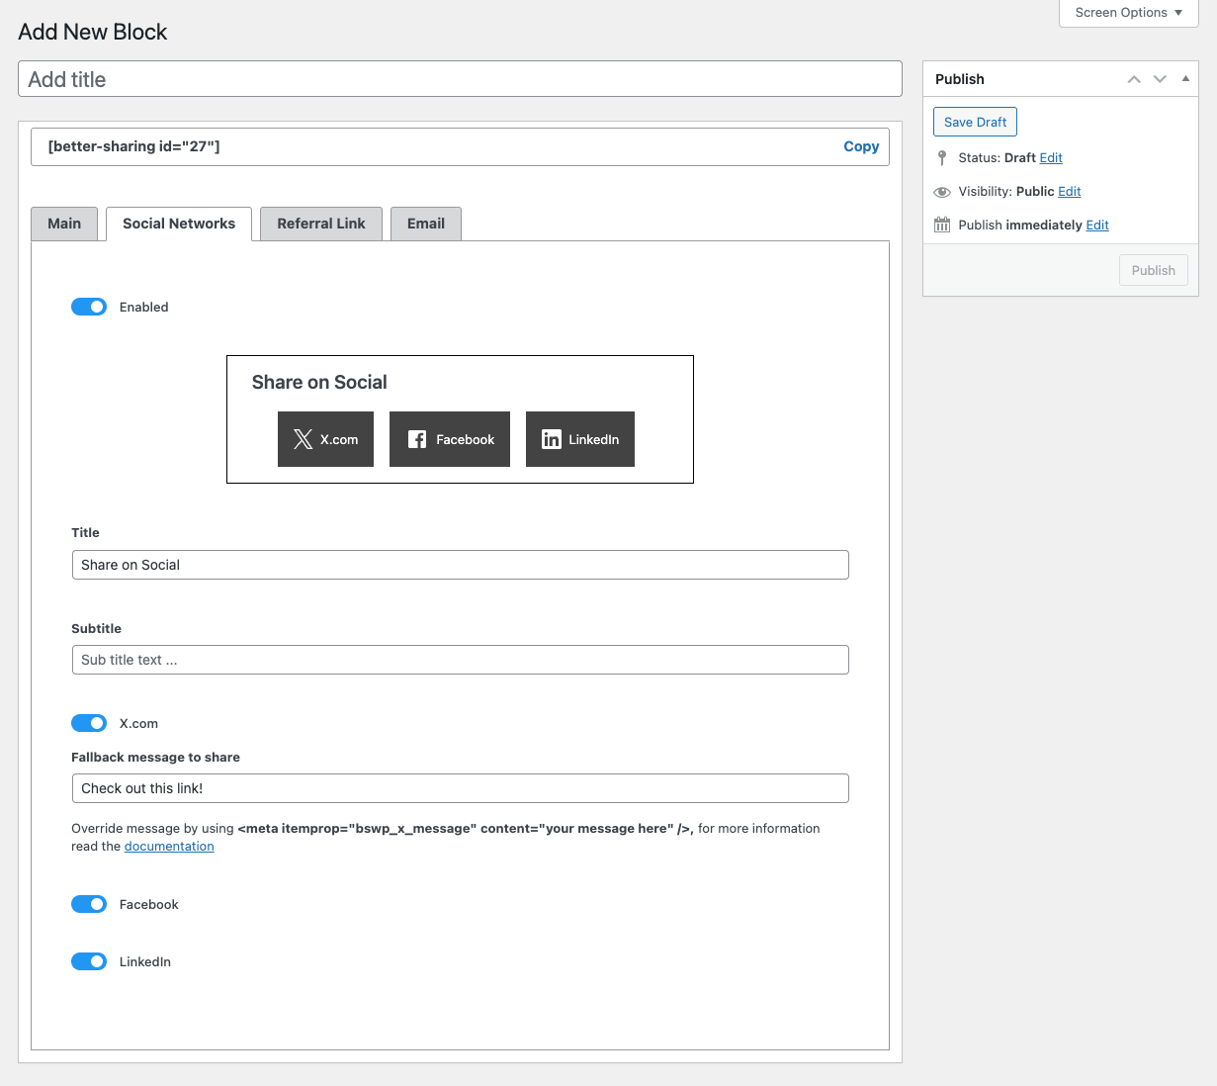Move the Publish panel up with the arrow
Image resolution: width=1217 pixels, height=1086 pixels.
coord(1134,79)
